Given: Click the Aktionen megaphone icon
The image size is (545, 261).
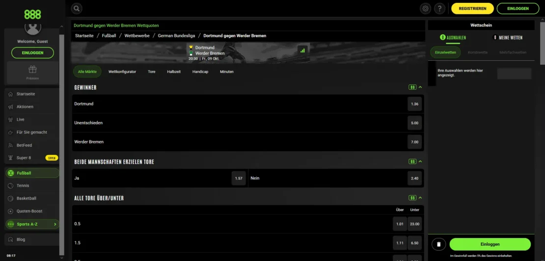Looking at the screenshot, I should 10,107.
